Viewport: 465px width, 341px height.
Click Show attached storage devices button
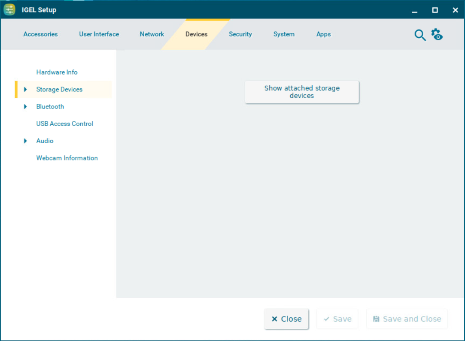(302, 92)
